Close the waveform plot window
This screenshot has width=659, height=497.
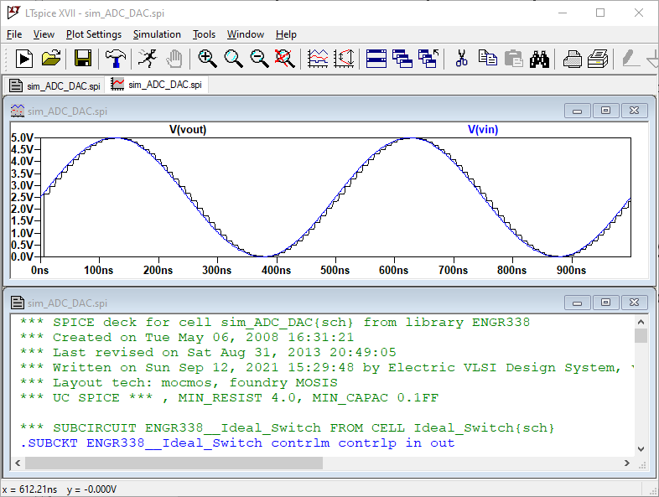(634, 111)
